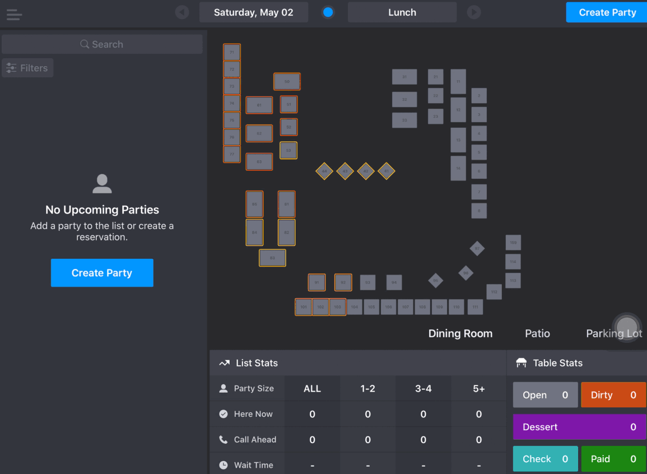
Task: Select table 8 on the floor plan
Action: tap(478, 211)
